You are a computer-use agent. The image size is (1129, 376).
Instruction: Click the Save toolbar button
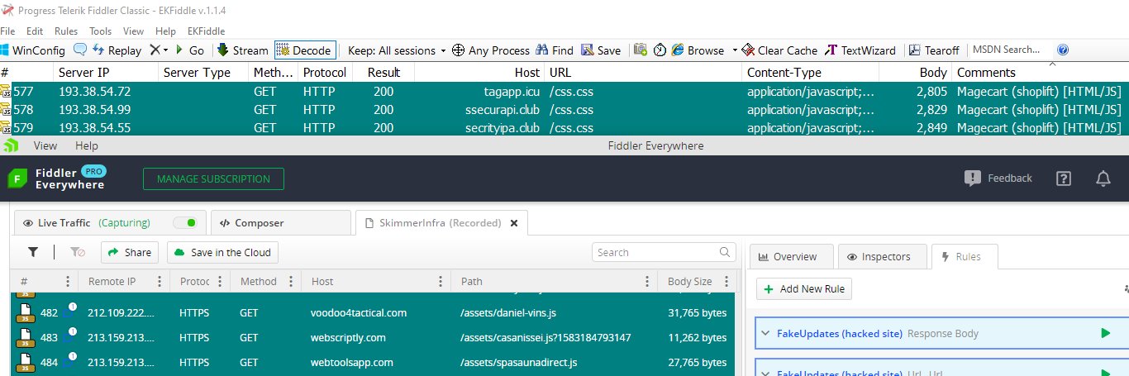[x=601, y=50]
